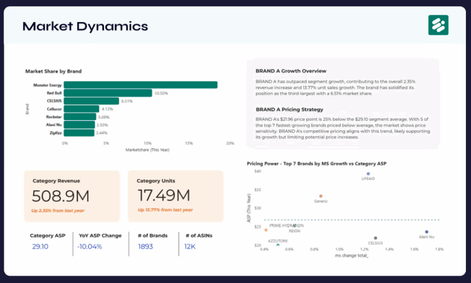Click the green logo icon in header
471x283 pixels.
[x=438, y=25]
